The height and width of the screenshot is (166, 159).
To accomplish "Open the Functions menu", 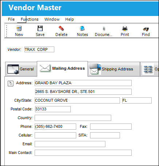I will coord(30,19).
